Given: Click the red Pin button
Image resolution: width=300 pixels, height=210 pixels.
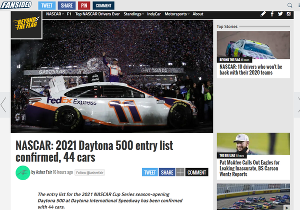Looking at the screenshot, I should [84, 5].
